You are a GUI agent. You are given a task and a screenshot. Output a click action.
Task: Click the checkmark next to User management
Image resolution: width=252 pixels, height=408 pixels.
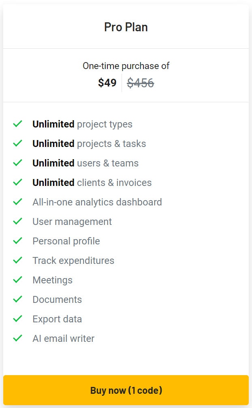(18, 221)
